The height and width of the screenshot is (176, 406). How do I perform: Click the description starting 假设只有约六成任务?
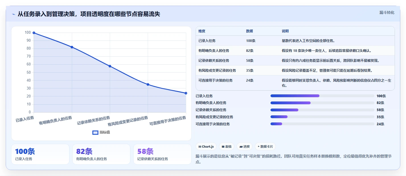coord(331,61)
